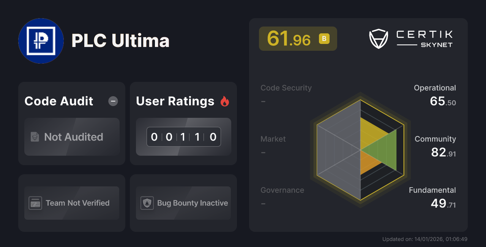Open the CERTIK SKYNET wordmark logo
486x247 pixels.
tap(424, 38)
